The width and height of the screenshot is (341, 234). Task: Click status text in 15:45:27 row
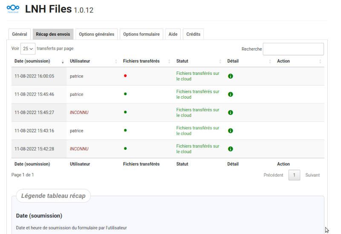[198, 112]
